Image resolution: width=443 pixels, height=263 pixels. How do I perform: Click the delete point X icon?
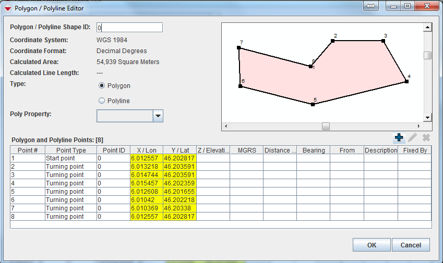coord(426,137)
